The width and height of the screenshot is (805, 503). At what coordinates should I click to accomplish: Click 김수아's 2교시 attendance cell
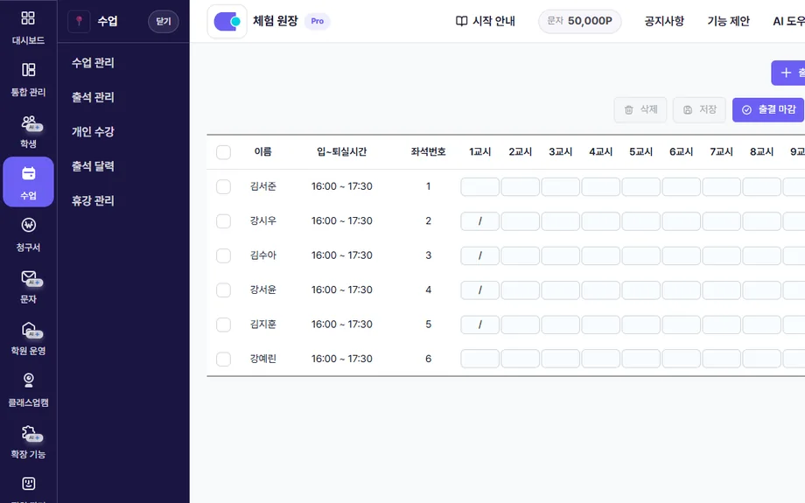click(x=520, y=255)
